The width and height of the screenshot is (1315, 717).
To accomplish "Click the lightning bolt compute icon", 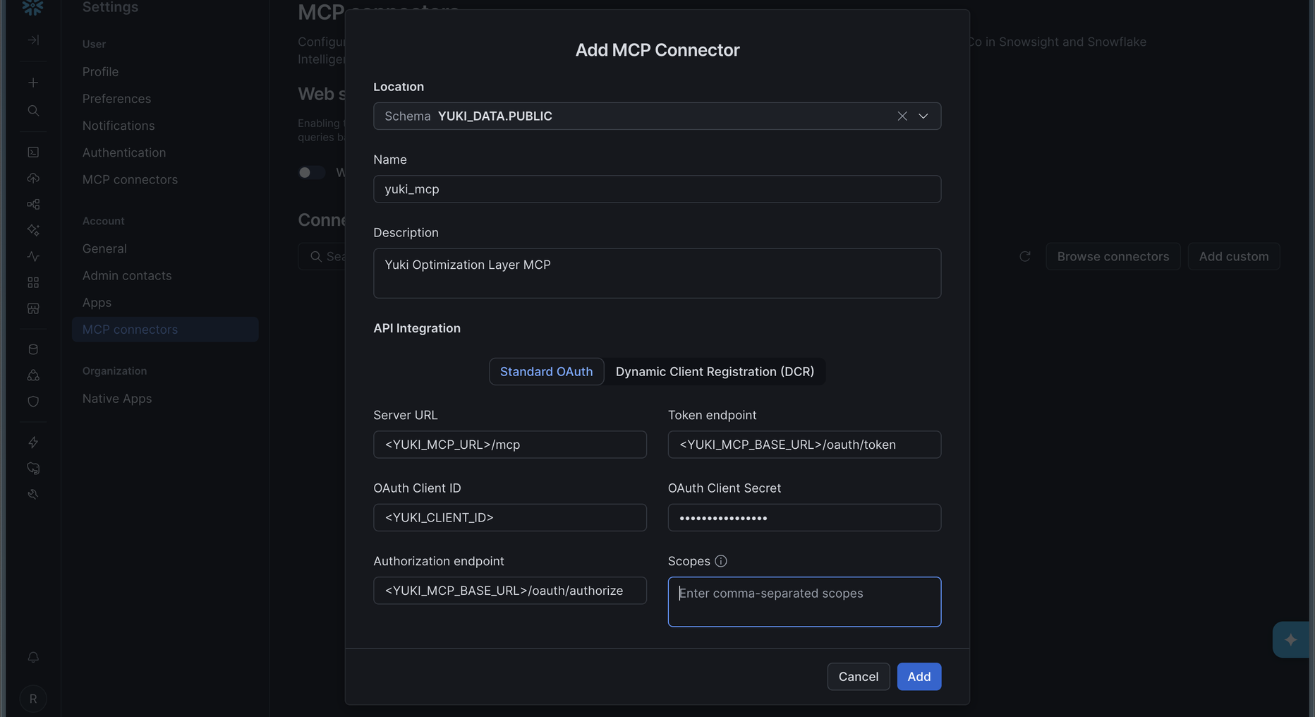I will click(33, 442).
